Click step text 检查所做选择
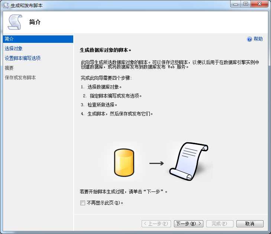The width and height of the screenshot is (271, 234). coord(102,105)
